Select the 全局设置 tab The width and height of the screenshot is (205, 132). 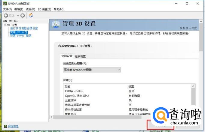(67, 56)
